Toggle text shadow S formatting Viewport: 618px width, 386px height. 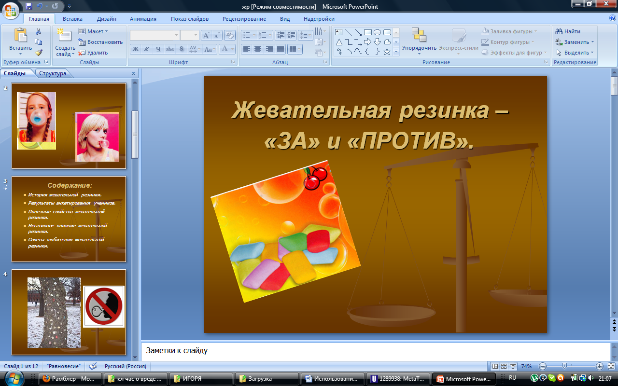click(x=181, y=49)
